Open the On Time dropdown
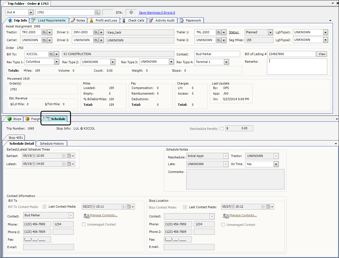339x258 pixels. (x=276, y=164)
